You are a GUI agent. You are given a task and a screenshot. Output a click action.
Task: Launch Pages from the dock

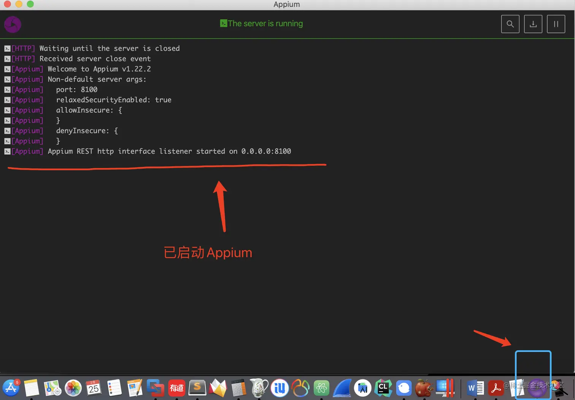[x=135, y=388]
